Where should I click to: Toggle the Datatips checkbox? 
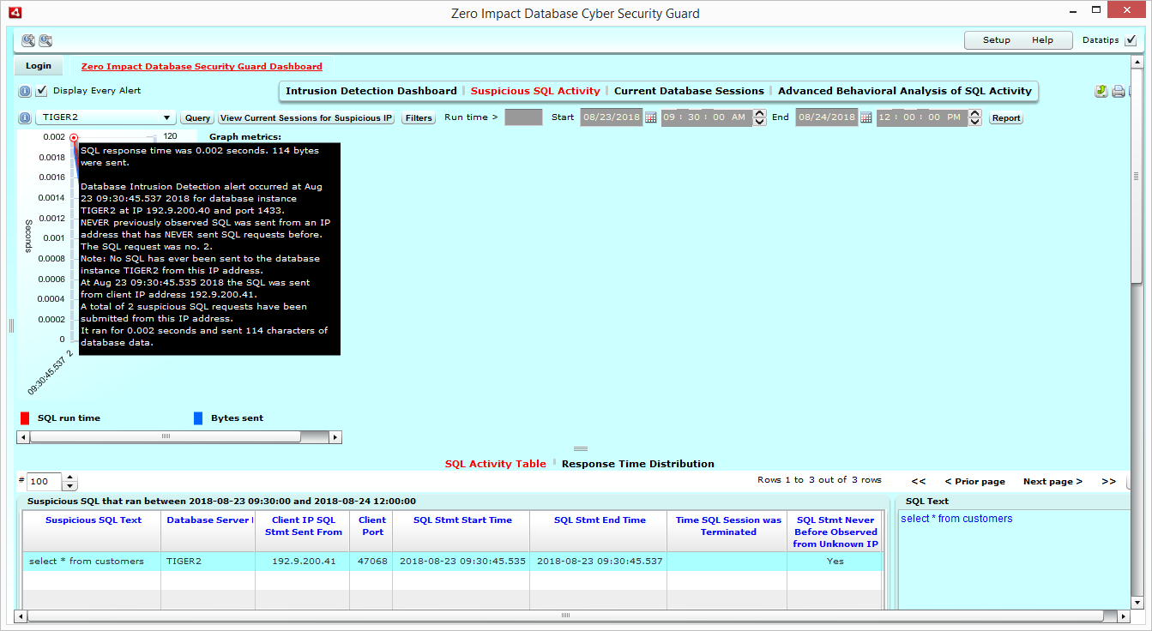coord(1131,40)
